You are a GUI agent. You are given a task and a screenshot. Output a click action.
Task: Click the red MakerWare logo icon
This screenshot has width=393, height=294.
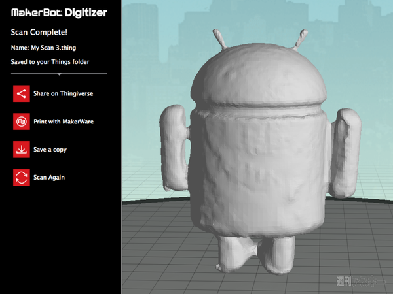pyautogui.click(x=22, y=122)
